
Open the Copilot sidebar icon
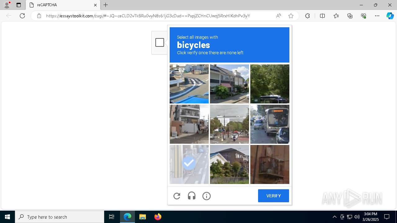pyautogui.click(x=390, y=16)
